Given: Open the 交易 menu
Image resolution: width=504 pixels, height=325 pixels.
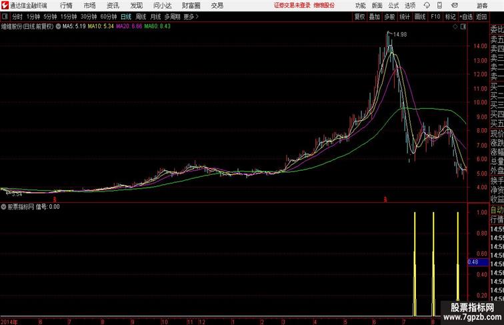Looking at the screenshot, I should point(217,5).
